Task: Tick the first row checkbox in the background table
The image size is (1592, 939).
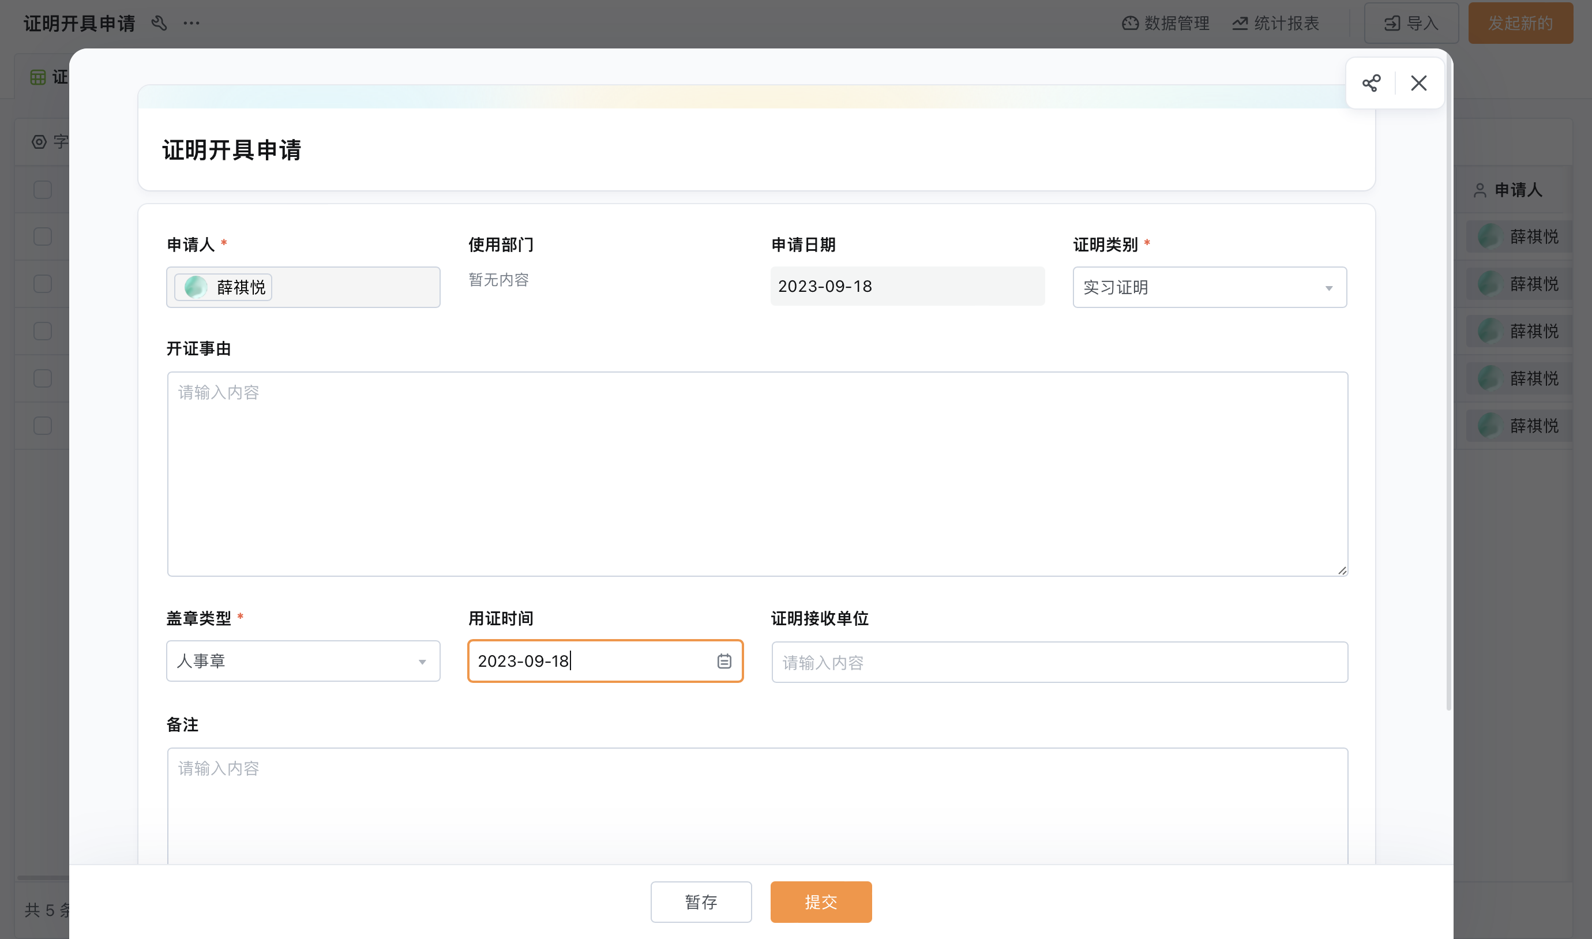Action: [42, 236]
